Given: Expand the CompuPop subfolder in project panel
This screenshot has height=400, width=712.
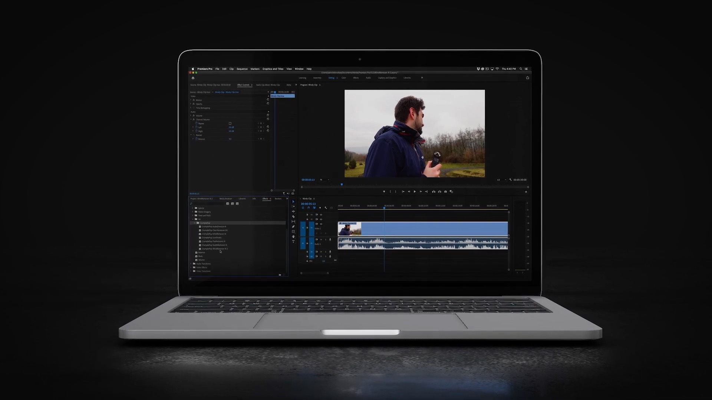Looking at the screenshot, I should 195,223.
